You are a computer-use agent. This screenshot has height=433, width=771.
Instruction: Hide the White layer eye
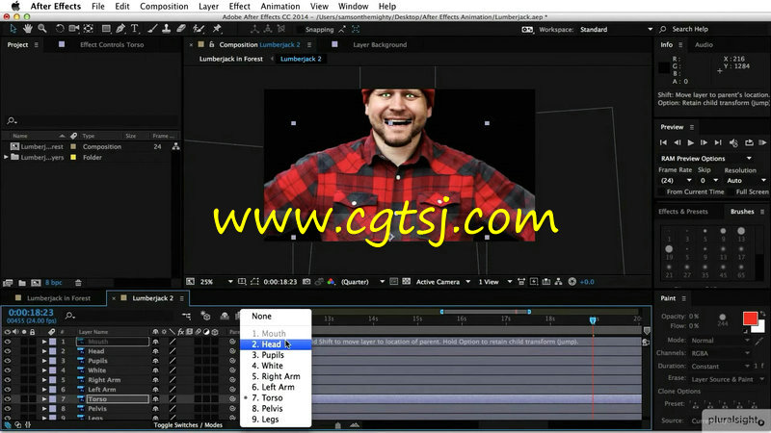coord(8,370)
